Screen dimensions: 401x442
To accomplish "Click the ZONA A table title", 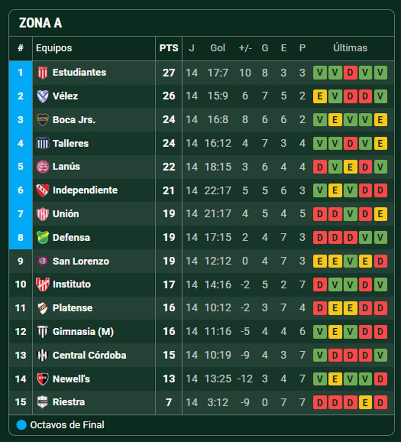I will coord(40,23).
